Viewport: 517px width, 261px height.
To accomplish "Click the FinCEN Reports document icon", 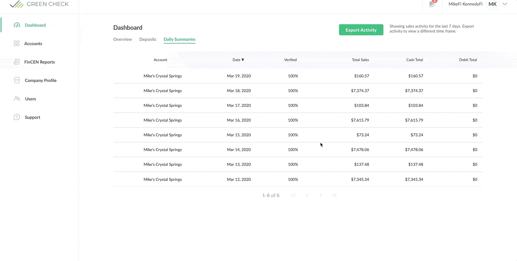I will point(17,62).
